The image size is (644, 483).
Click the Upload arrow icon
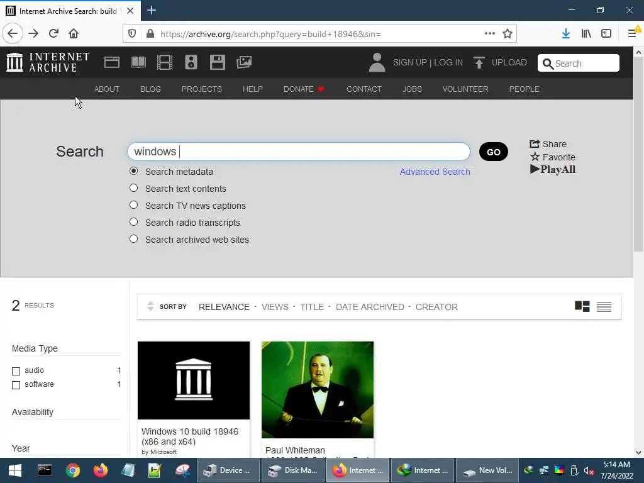(479, 62)
